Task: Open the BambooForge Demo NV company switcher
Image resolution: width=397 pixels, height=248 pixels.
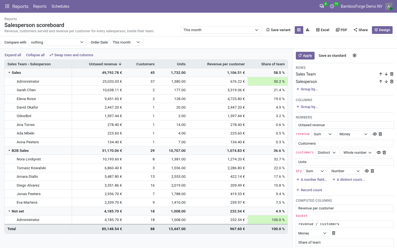Action: point(361,6)
